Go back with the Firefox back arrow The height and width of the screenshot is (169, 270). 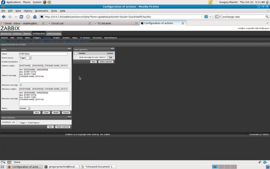tap(4, 17)
